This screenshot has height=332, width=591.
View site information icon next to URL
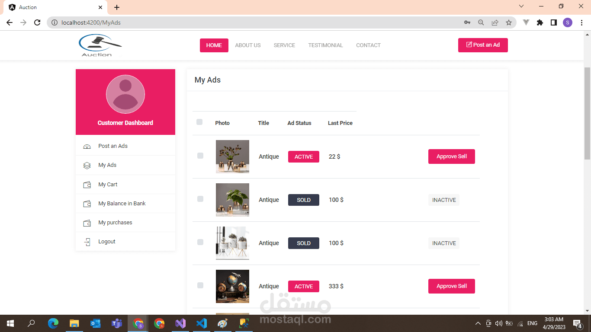click(x=55, y=22)
